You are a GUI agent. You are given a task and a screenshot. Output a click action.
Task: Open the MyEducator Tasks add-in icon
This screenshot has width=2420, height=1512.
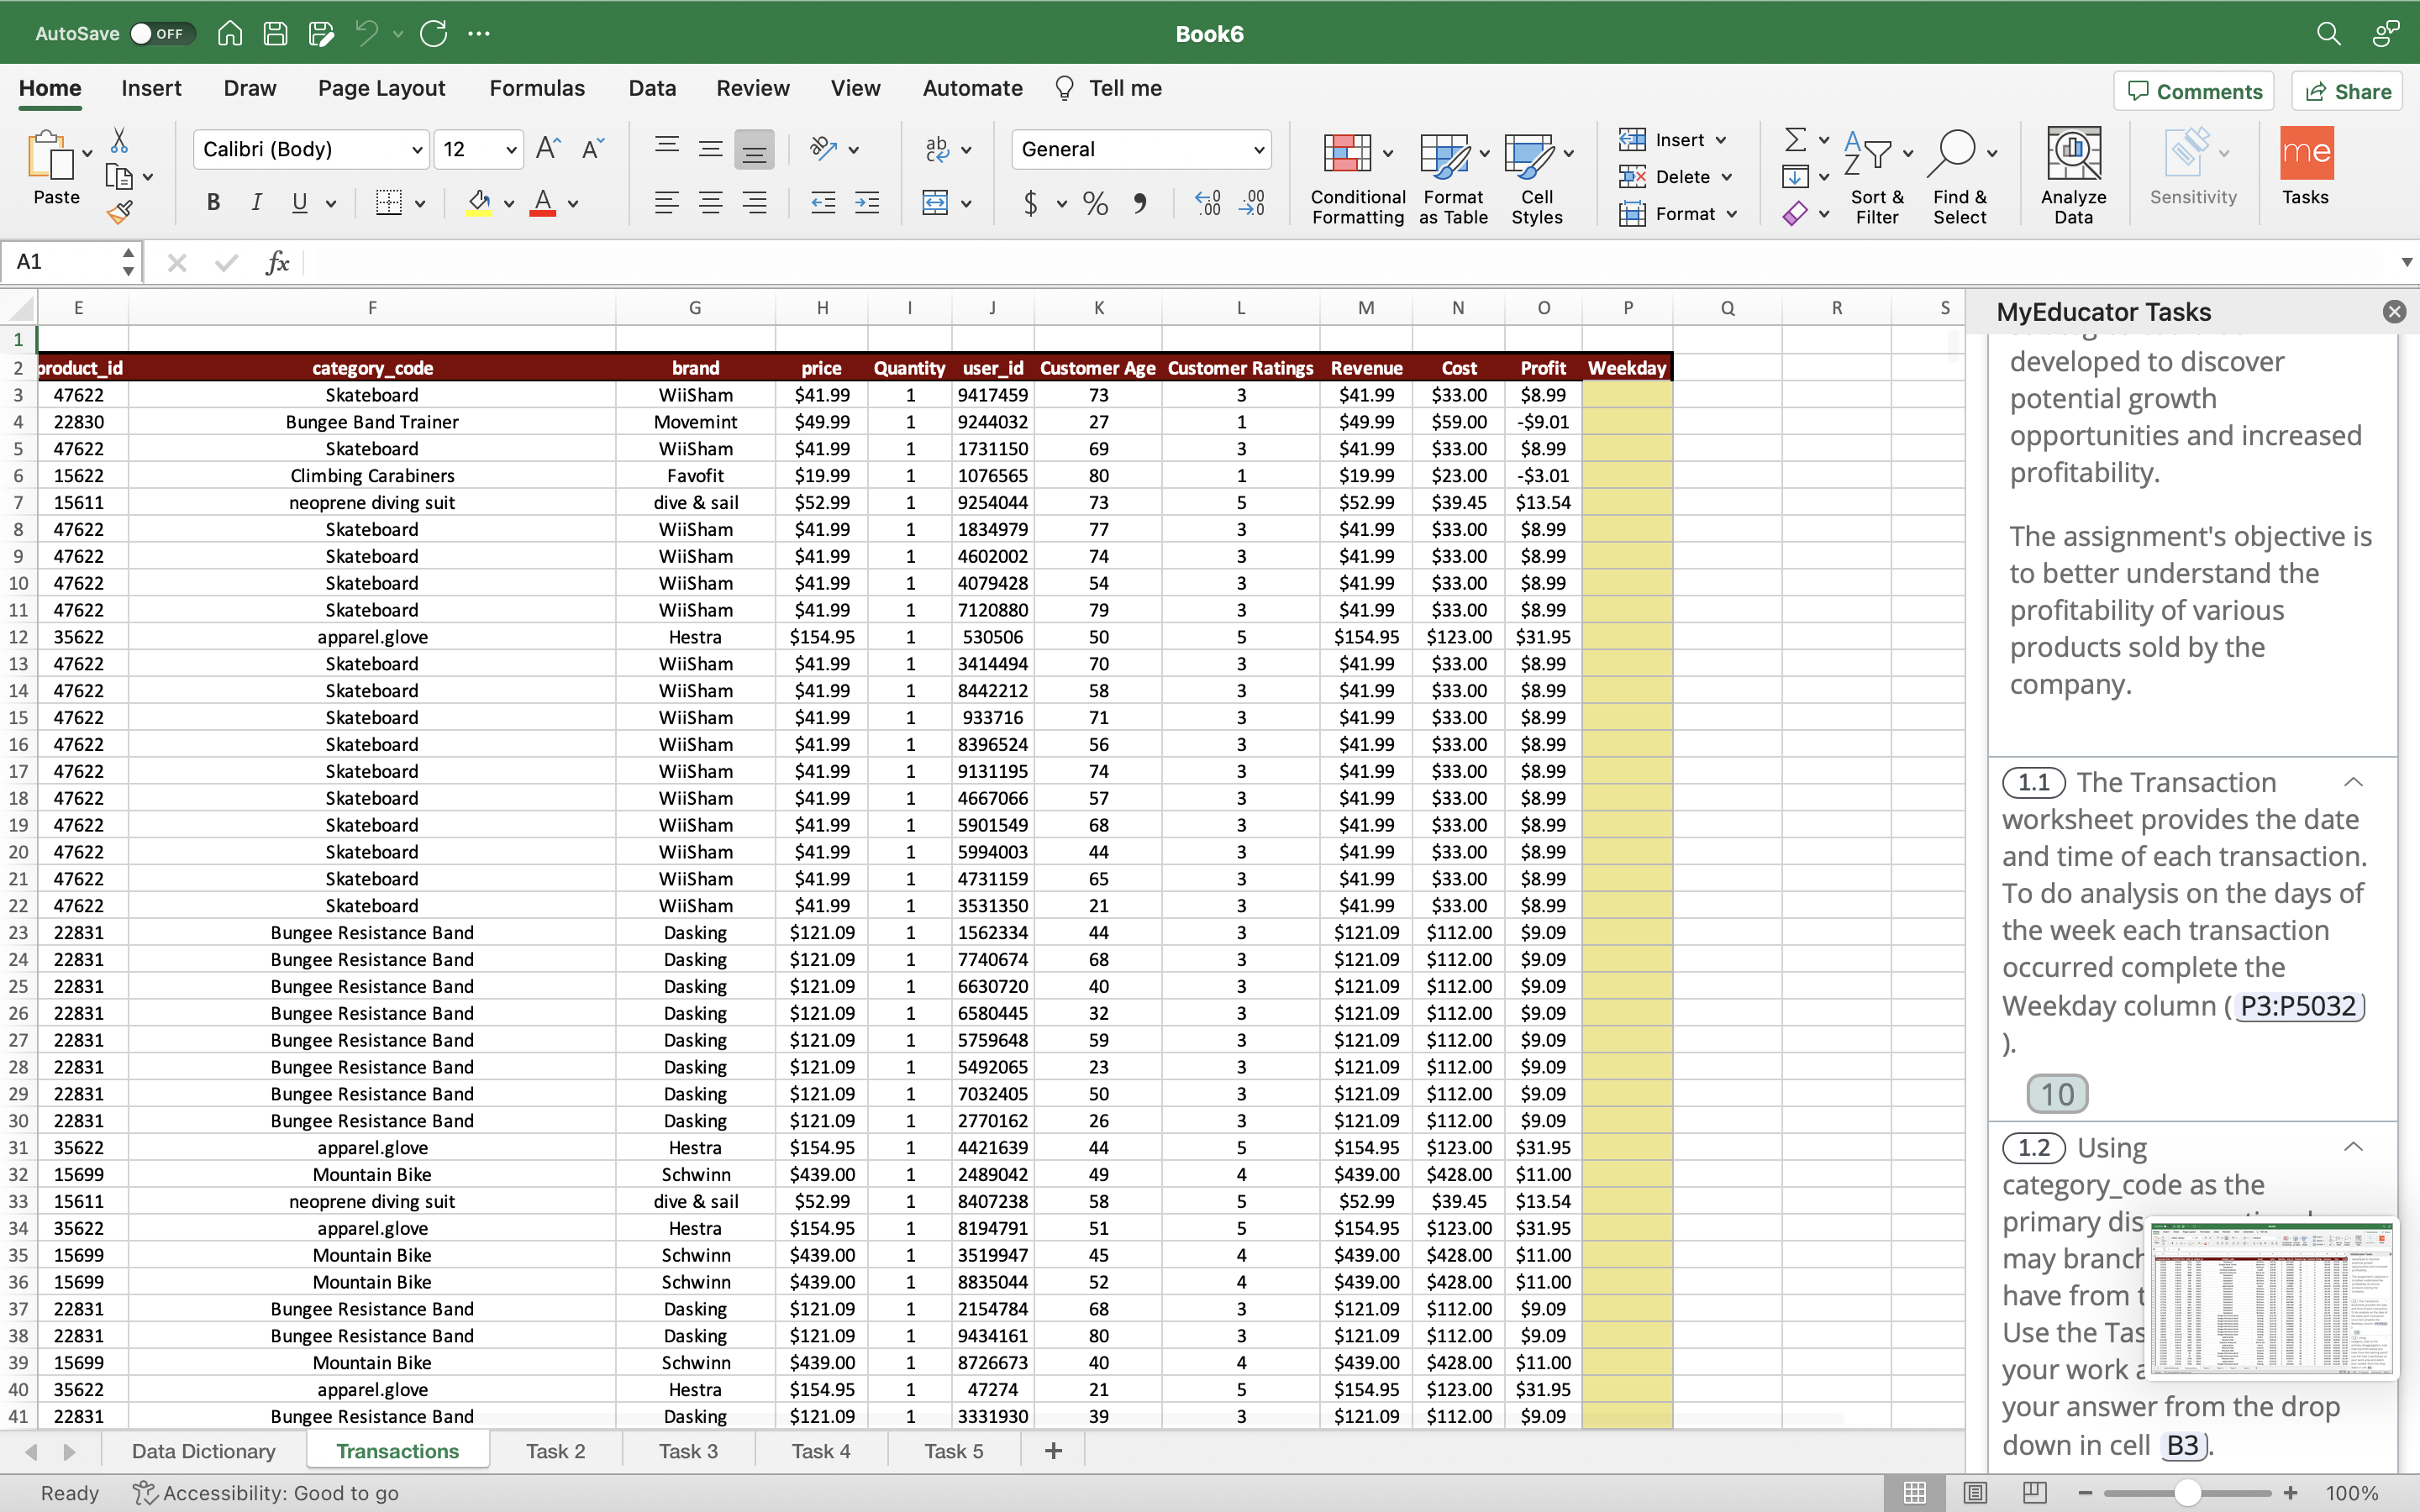click(x=2304, y=166)
